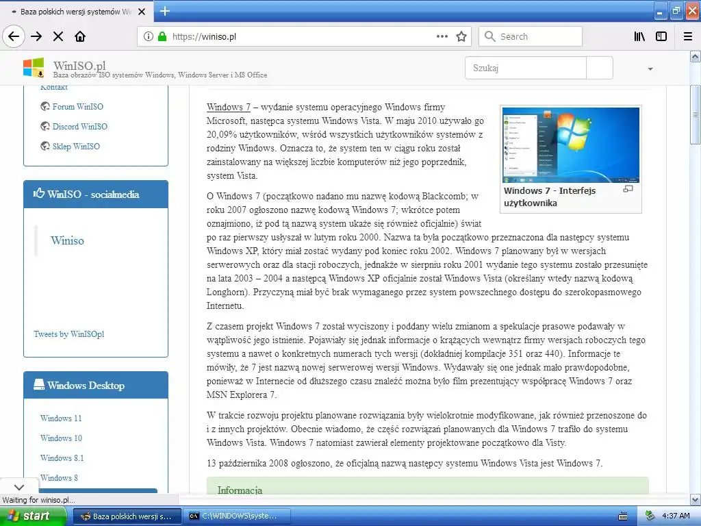The height and width of the screenshot is (526, 701).
Task: Click the thumbs-up icon in socialmedia header
Action: (39, 193)
